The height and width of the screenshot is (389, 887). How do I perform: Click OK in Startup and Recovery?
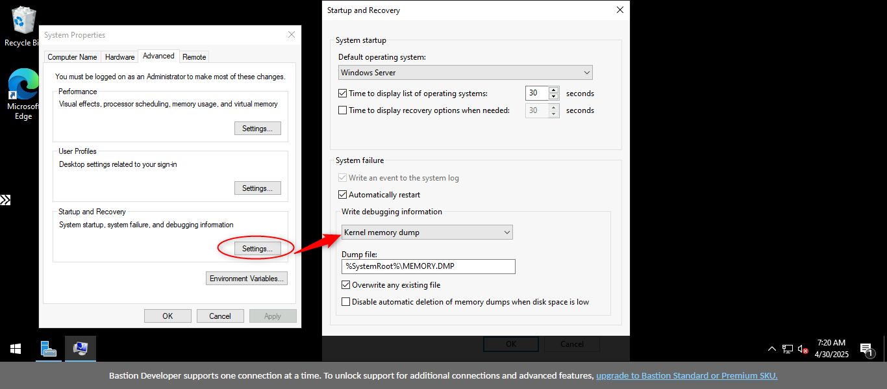[x=511, y=344]
